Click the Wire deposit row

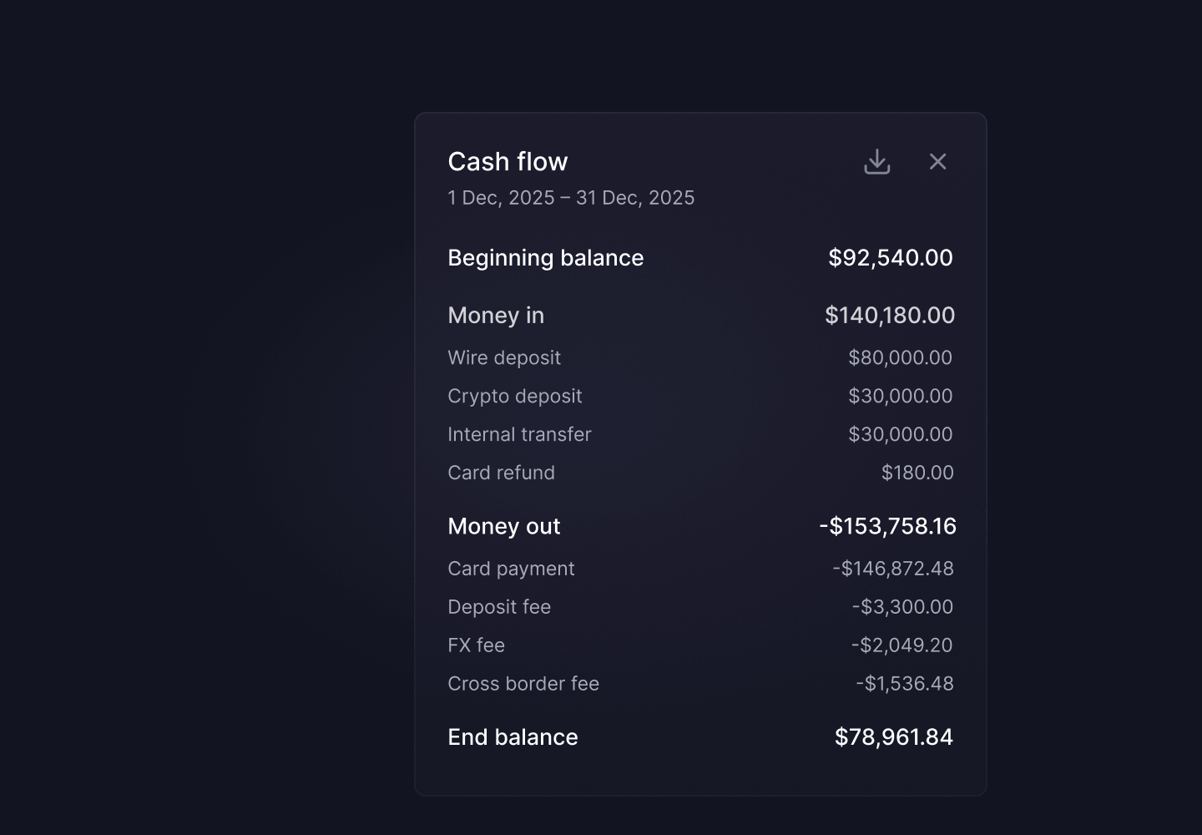click(700, 357)
